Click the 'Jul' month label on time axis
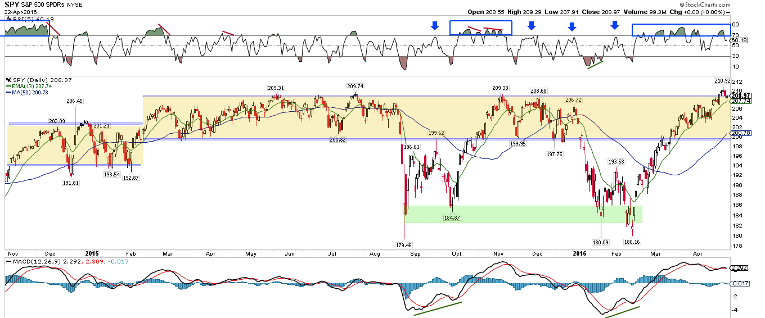Viewport: 765px width, 318px height. (333, 254)
